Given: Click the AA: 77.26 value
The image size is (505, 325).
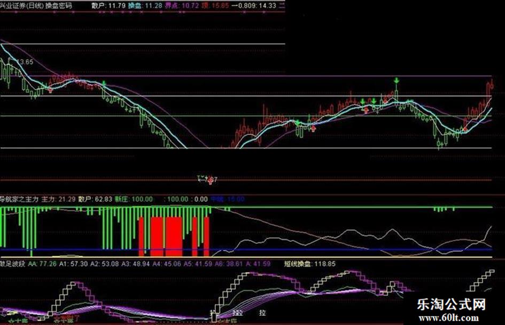Looking at the screenshot, I should pos(42,264).
